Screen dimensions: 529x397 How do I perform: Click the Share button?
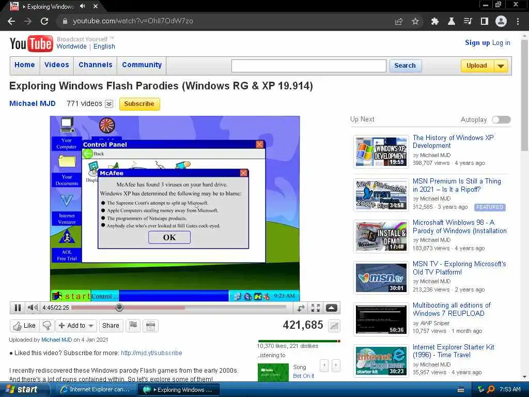tap(111, 326)
